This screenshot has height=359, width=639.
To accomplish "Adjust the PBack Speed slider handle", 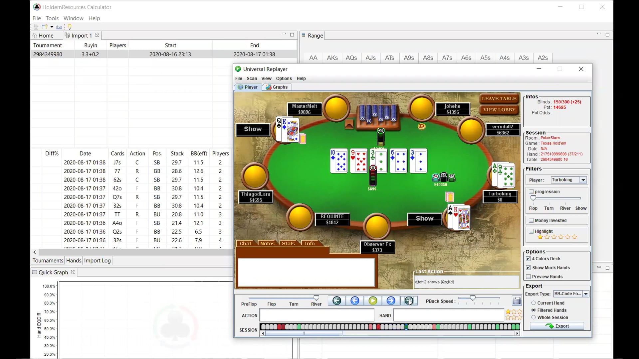I will [473, 298].
